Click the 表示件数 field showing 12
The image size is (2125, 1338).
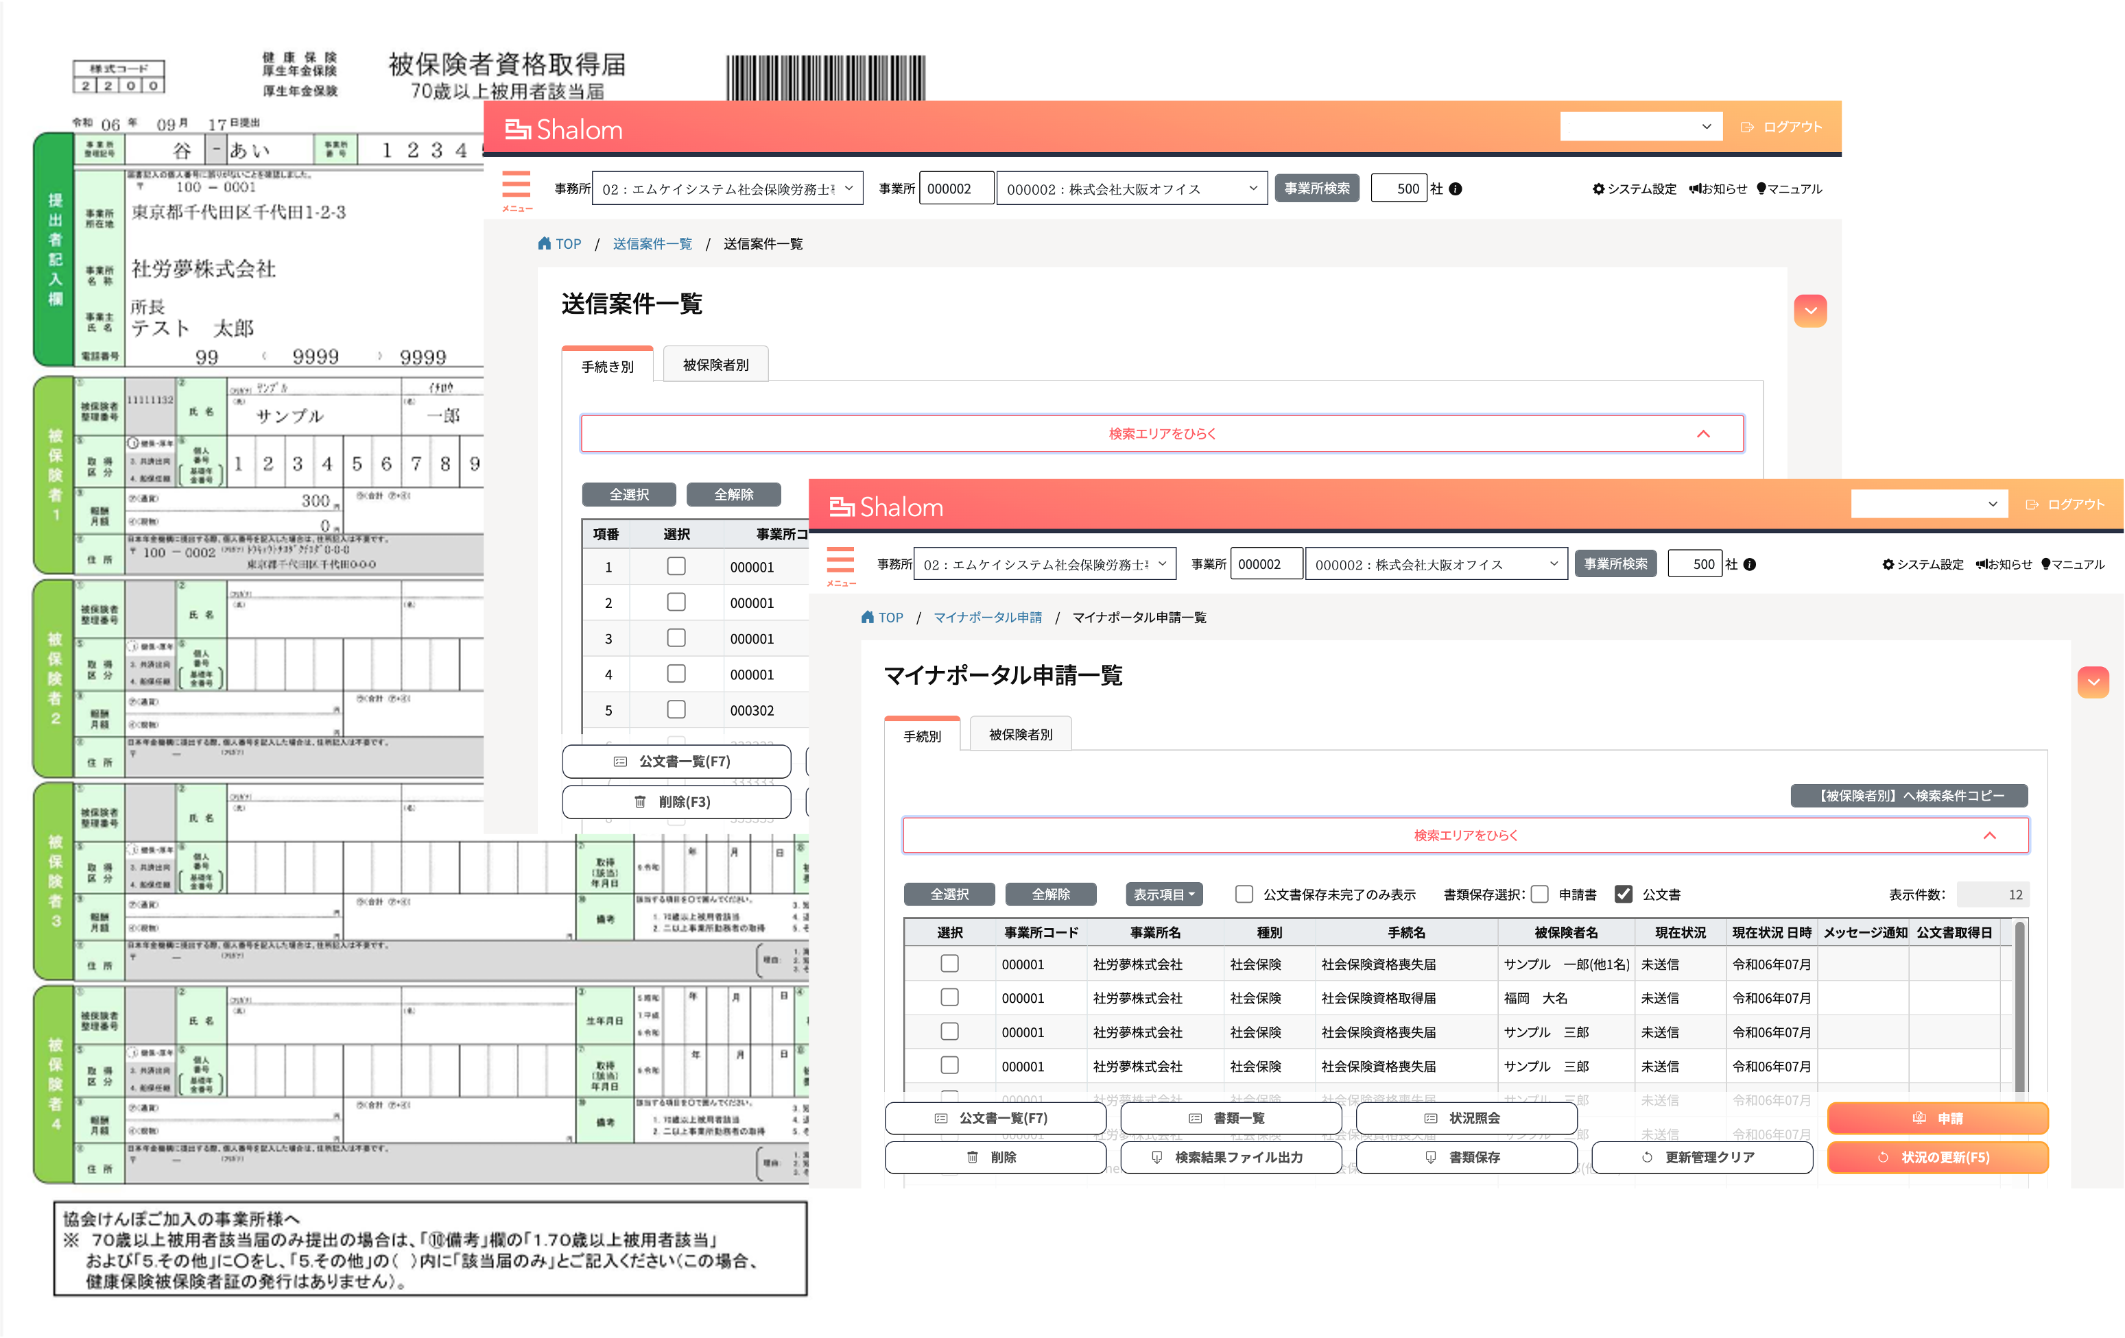1992,895
